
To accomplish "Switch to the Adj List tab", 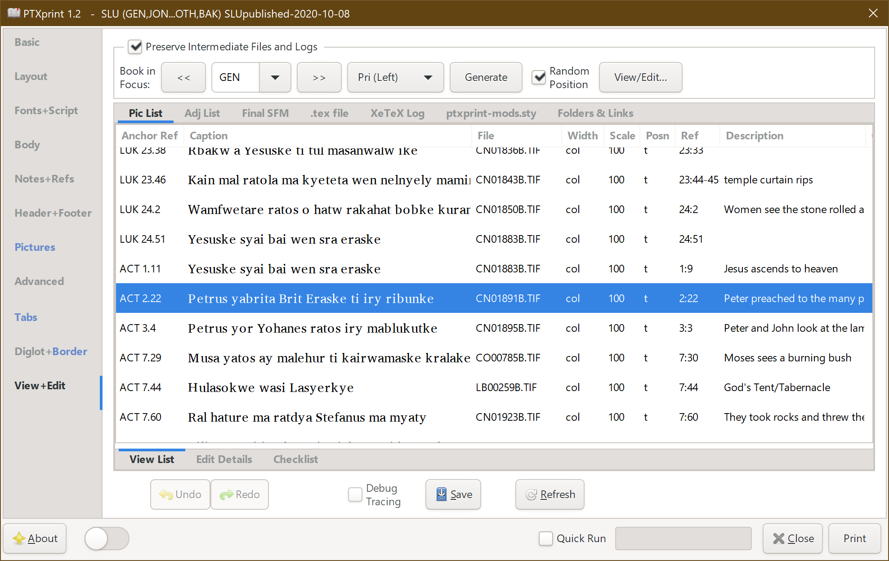I will 202,113.
